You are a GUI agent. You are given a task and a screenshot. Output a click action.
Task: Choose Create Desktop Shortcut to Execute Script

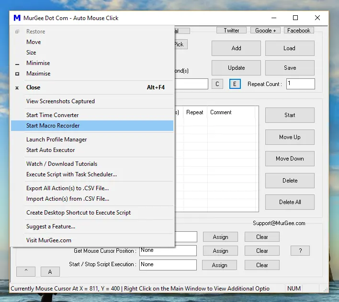pos(79,213)
